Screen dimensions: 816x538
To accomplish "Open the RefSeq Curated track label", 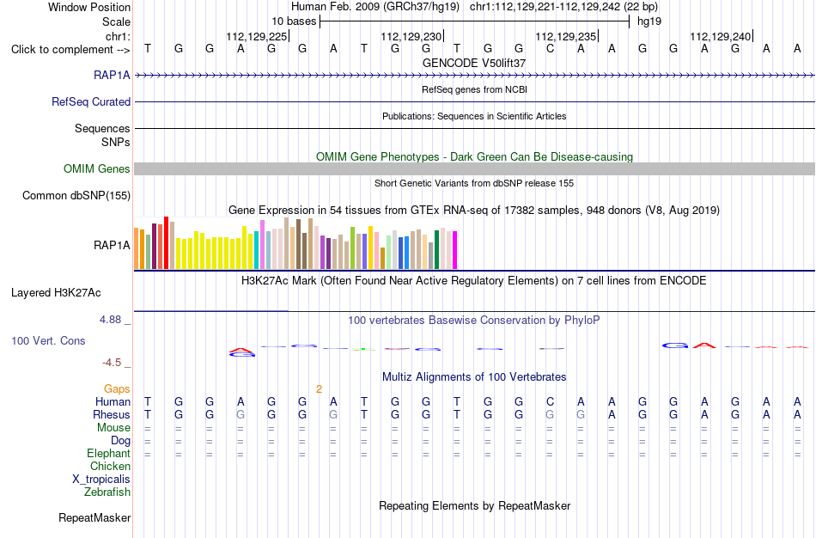I will pos(90,101).
